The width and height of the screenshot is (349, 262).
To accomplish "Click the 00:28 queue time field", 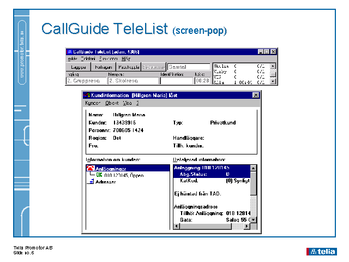I will click(202, 81).
